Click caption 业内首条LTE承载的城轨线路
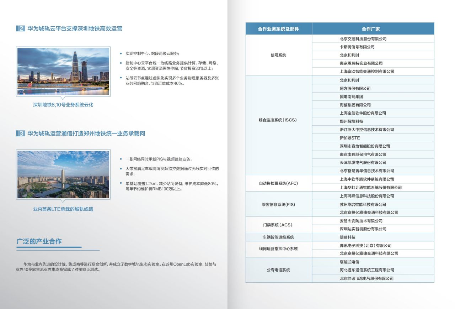Screen dimensions: 455x309 point(63,209)
